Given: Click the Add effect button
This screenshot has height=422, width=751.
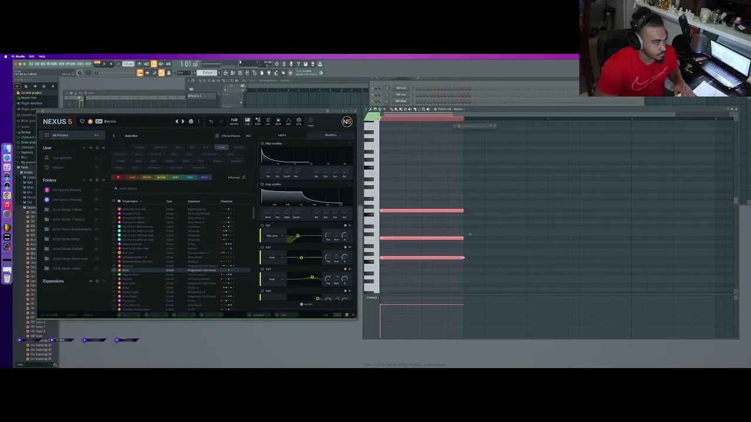Looking at the screenshot, I should pyautogui.click(x=307, y=304).
